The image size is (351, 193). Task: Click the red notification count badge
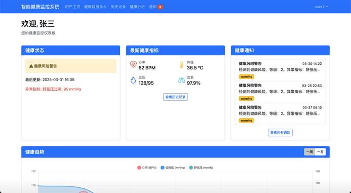160,7
